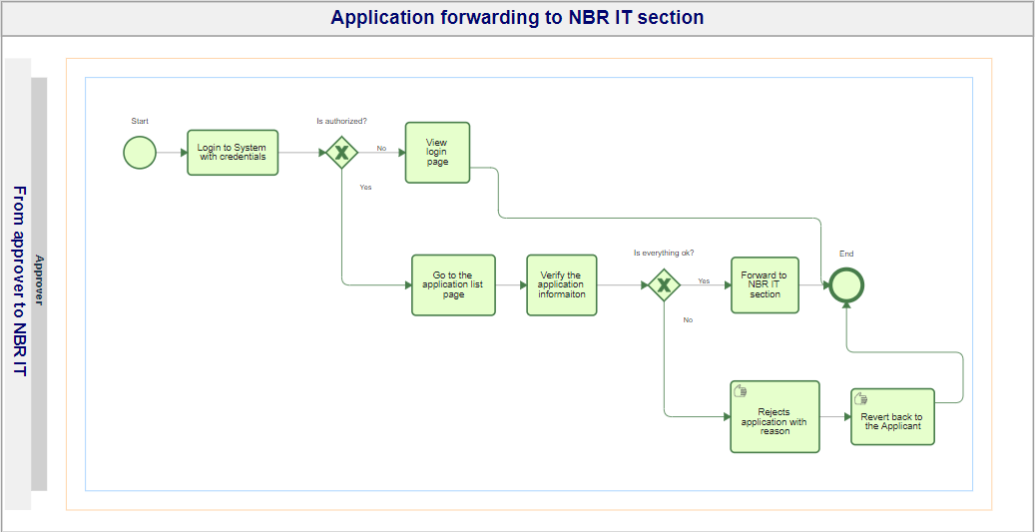Click the 'End' label text
This screenshot has height=532, width=1036.
(846, 254)
